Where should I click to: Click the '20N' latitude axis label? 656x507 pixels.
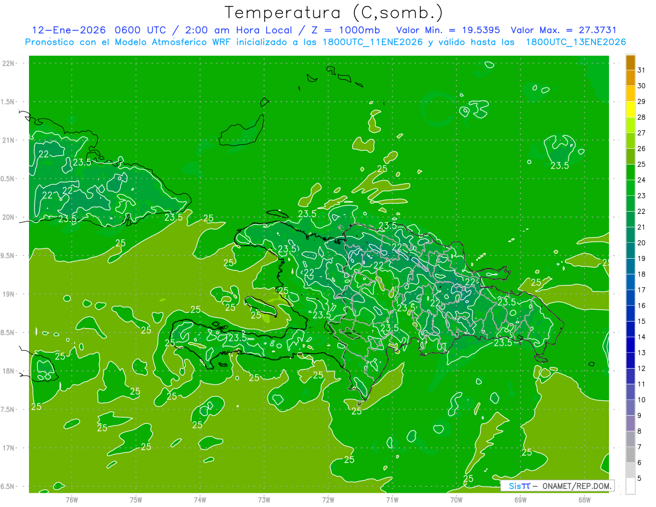click(8, 217)
